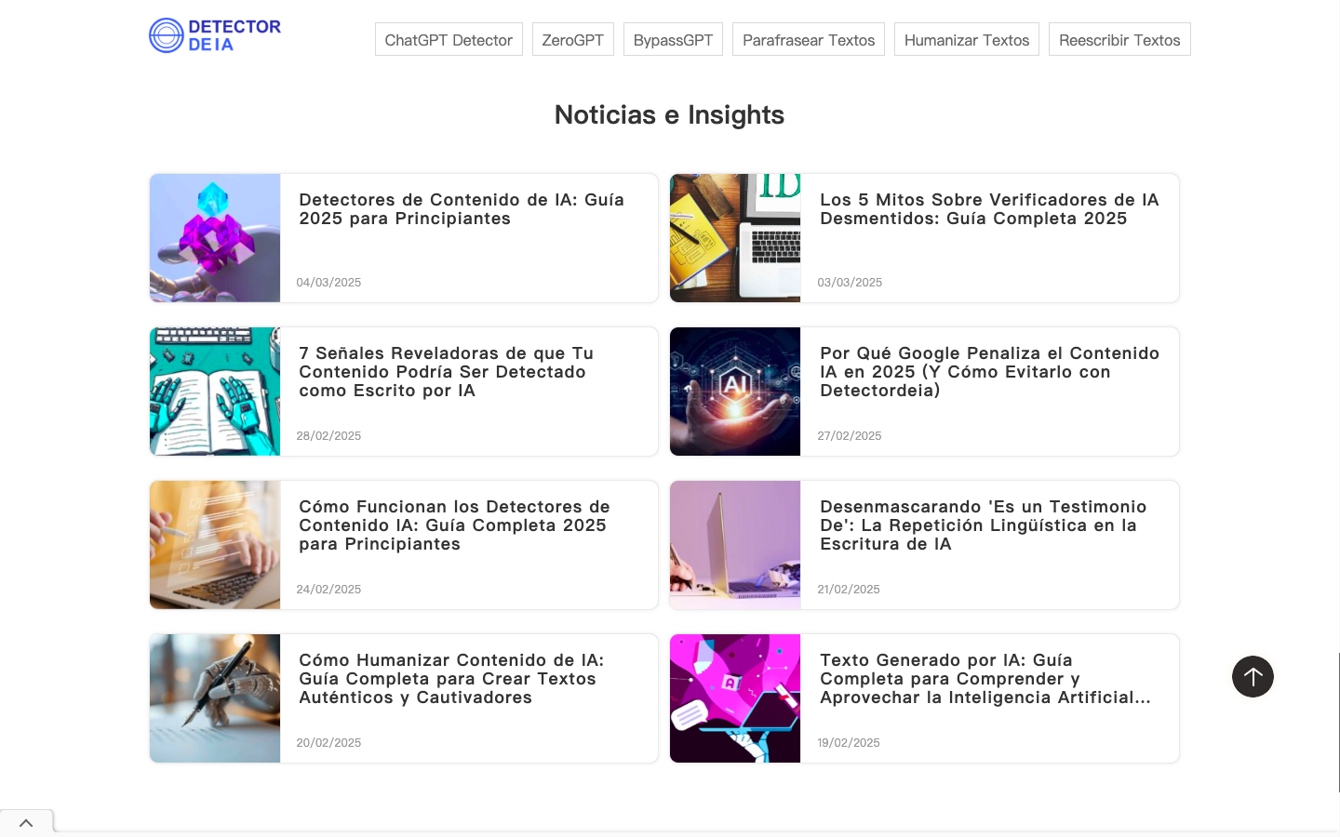Viewport: 1340px width, 837px height.
Task: Click the black scroll-to-top arrow button
Action: [1253, 676]
